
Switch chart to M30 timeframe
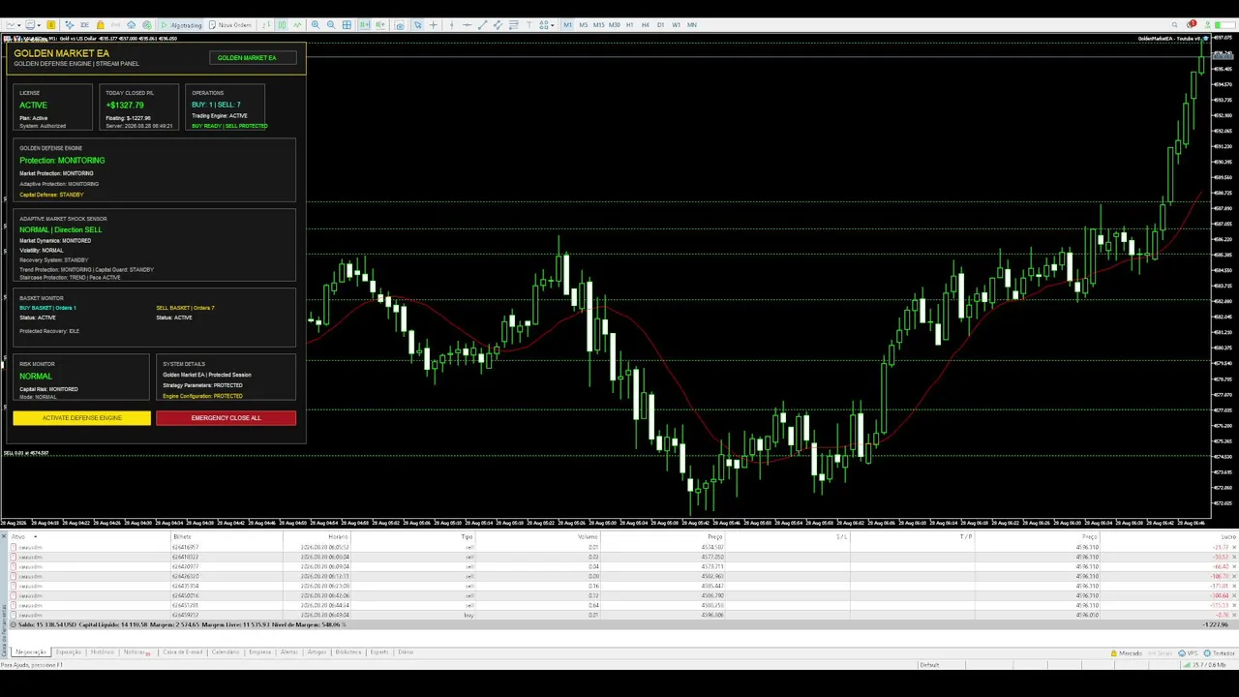pyautogui.click(x=614, y=24)
